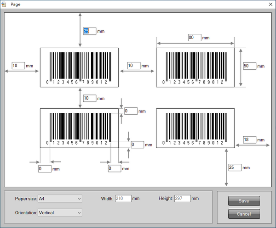This screenshot has height=228, width=276.
Task: Open the Paper size dropdown showing A4
Action: 60,199
